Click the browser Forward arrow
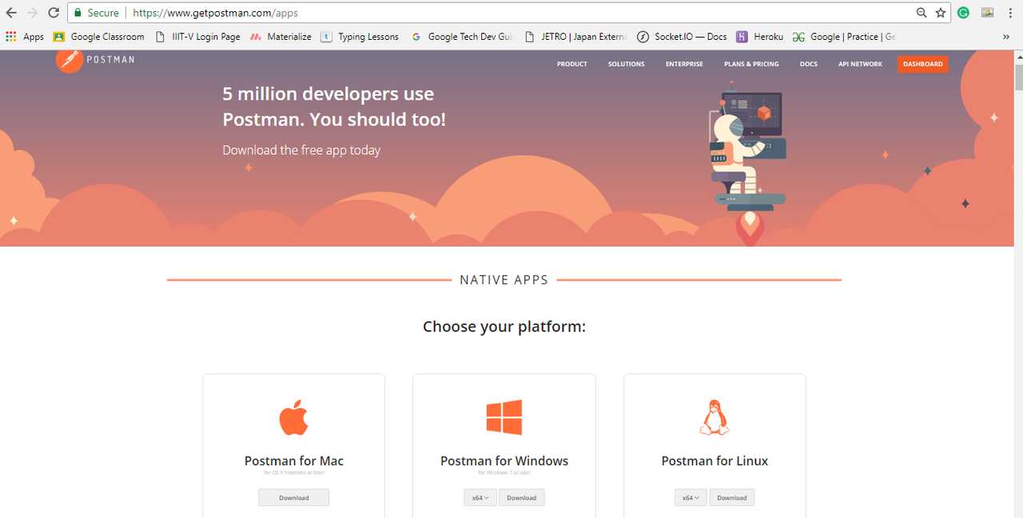1023x518 pixels. click(x=32, y=13)
